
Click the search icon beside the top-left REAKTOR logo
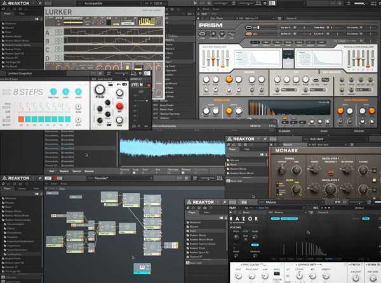point(40,3)
